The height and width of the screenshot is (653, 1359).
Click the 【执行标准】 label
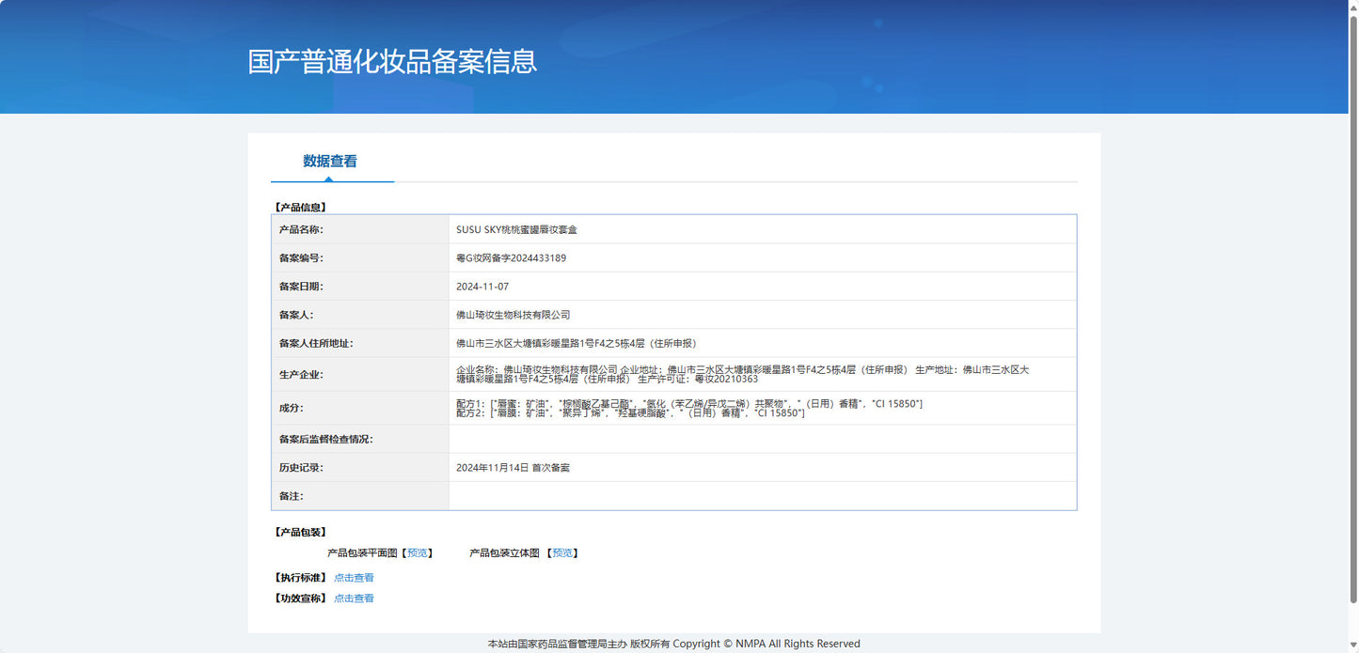coord(300,578)
